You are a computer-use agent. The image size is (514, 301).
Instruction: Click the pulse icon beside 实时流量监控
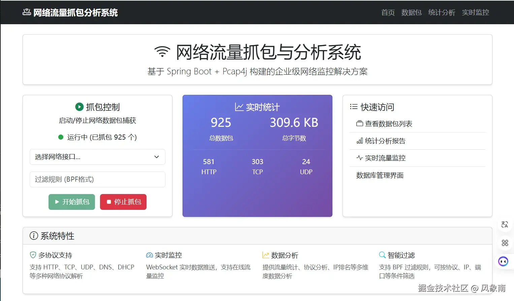[x=360, y=158]
